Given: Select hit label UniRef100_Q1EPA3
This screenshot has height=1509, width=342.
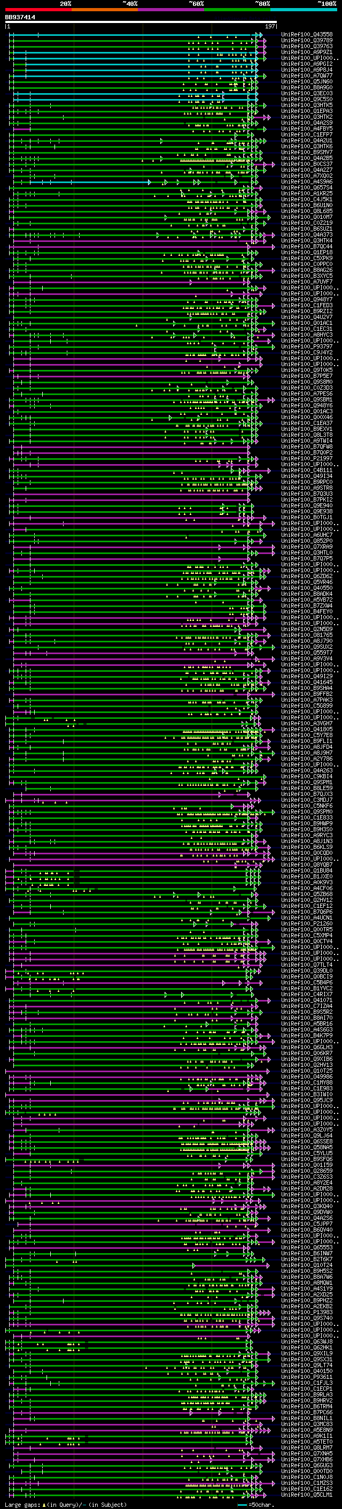Looking at the screenshot, I should [307, 111].
